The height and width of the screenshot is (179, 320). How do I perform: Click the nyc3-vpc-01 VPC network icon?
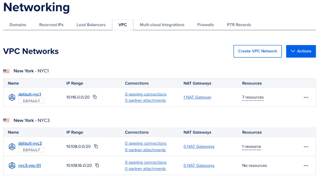tap(12, 165)
